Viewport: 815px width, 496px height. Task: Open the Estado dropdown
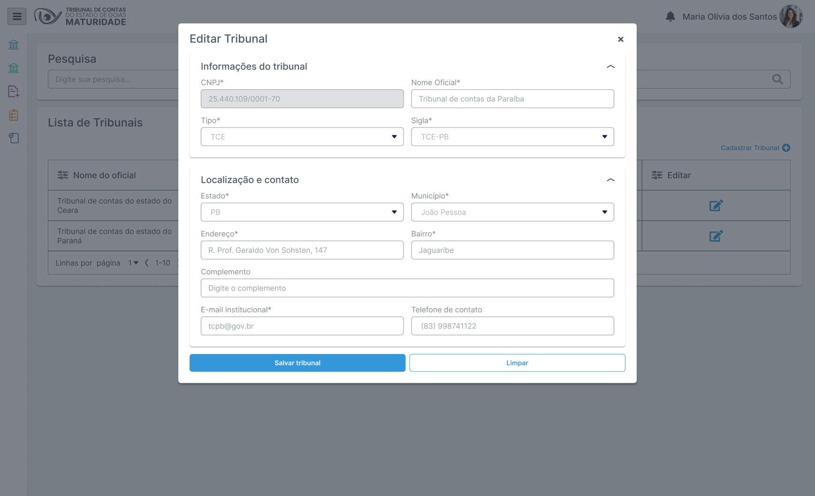point(302,212)
